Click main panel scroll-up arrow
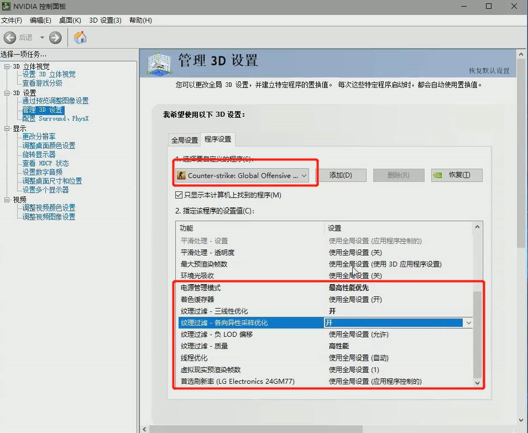Image resolution: width=528 pixels, height=433 pixels. [521, 54]
